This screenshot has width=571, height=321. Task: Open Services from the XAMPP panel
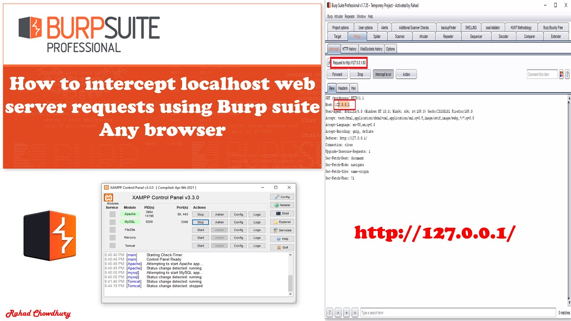[282, 230]
